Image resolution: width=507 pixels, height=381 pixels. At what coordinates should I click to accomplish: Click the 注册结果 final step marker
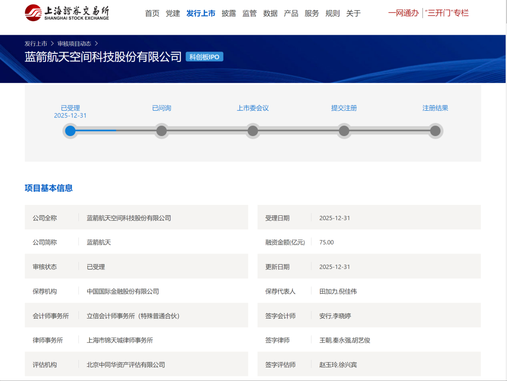435,130
